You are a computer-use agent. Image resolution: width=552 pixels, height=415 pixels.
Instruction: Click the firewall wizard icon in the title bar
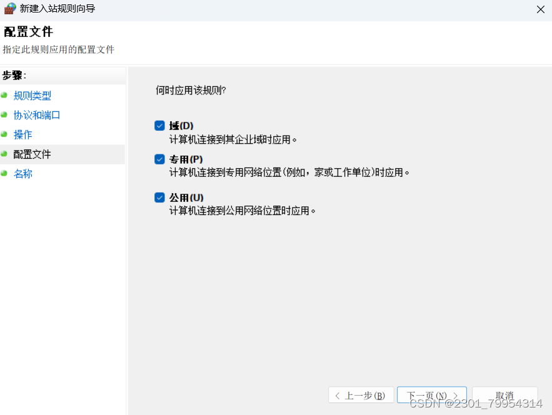(10, 9)
